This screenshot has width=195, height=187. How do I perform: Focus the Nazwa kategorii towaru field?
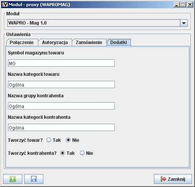point(61,85)
